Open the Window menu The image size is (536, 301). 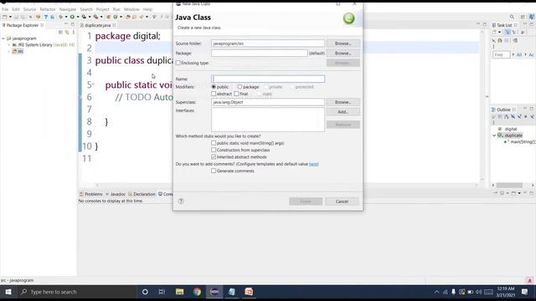click(x=131, y=9)
